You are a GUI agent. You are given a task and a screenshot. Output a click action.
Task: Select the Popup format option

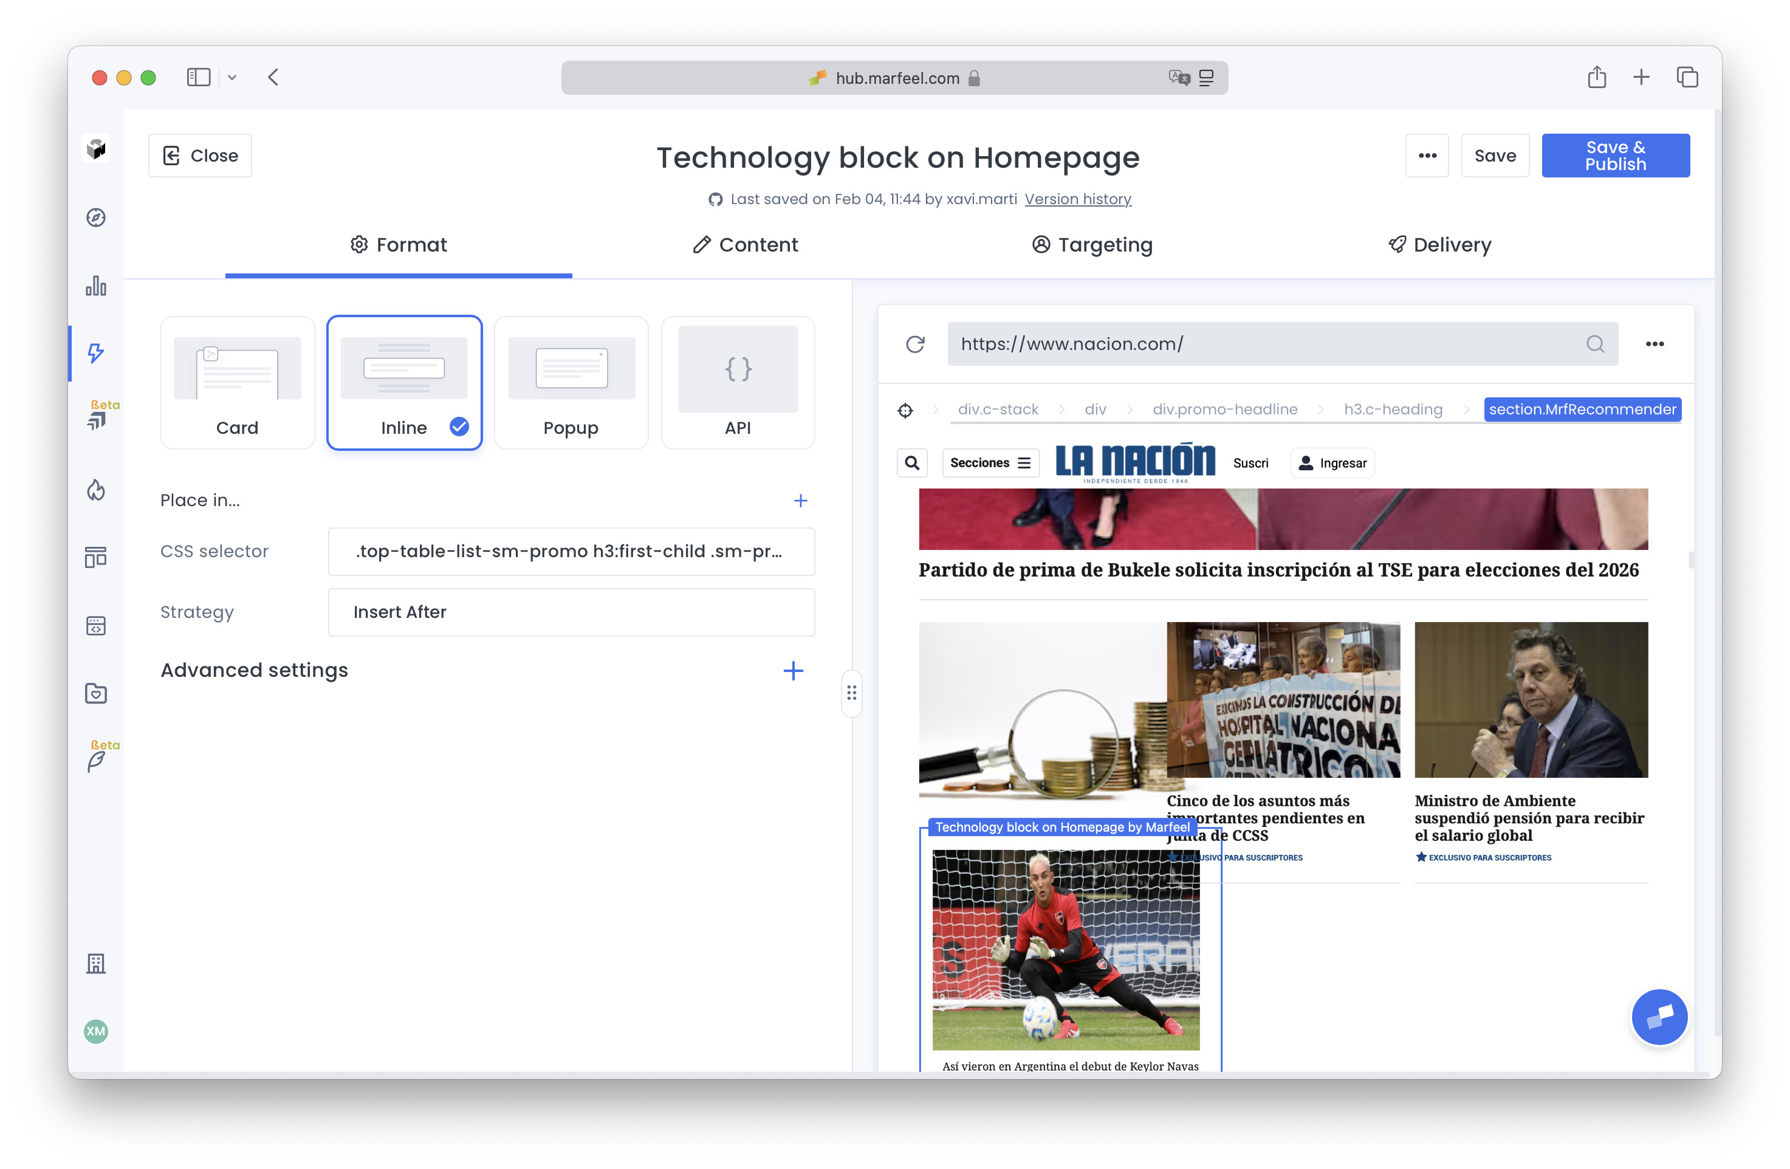571,382
